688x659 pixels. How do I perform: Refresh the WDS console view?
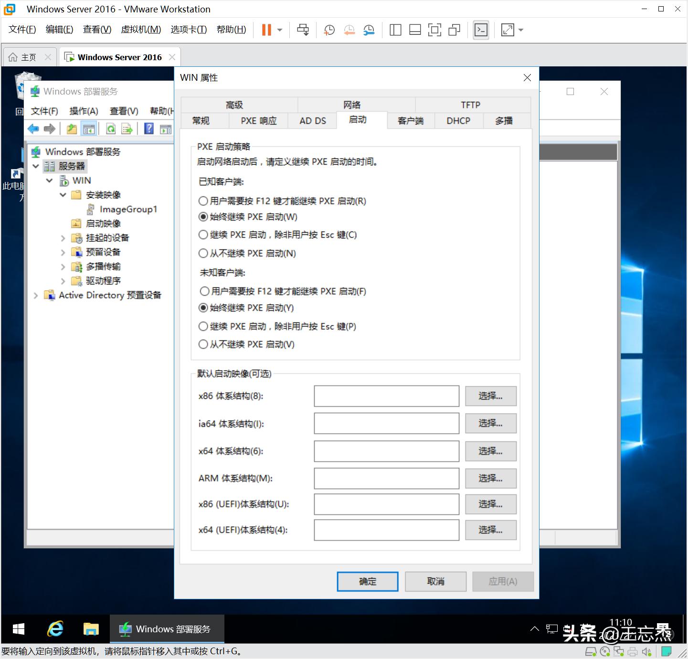[110, 128]
